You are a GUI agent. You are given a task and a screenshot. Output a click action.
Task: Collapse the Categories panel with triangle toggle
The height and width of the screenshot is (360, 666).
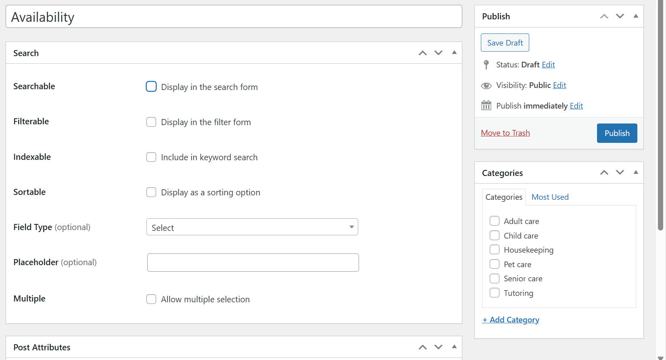coord(636,172)
